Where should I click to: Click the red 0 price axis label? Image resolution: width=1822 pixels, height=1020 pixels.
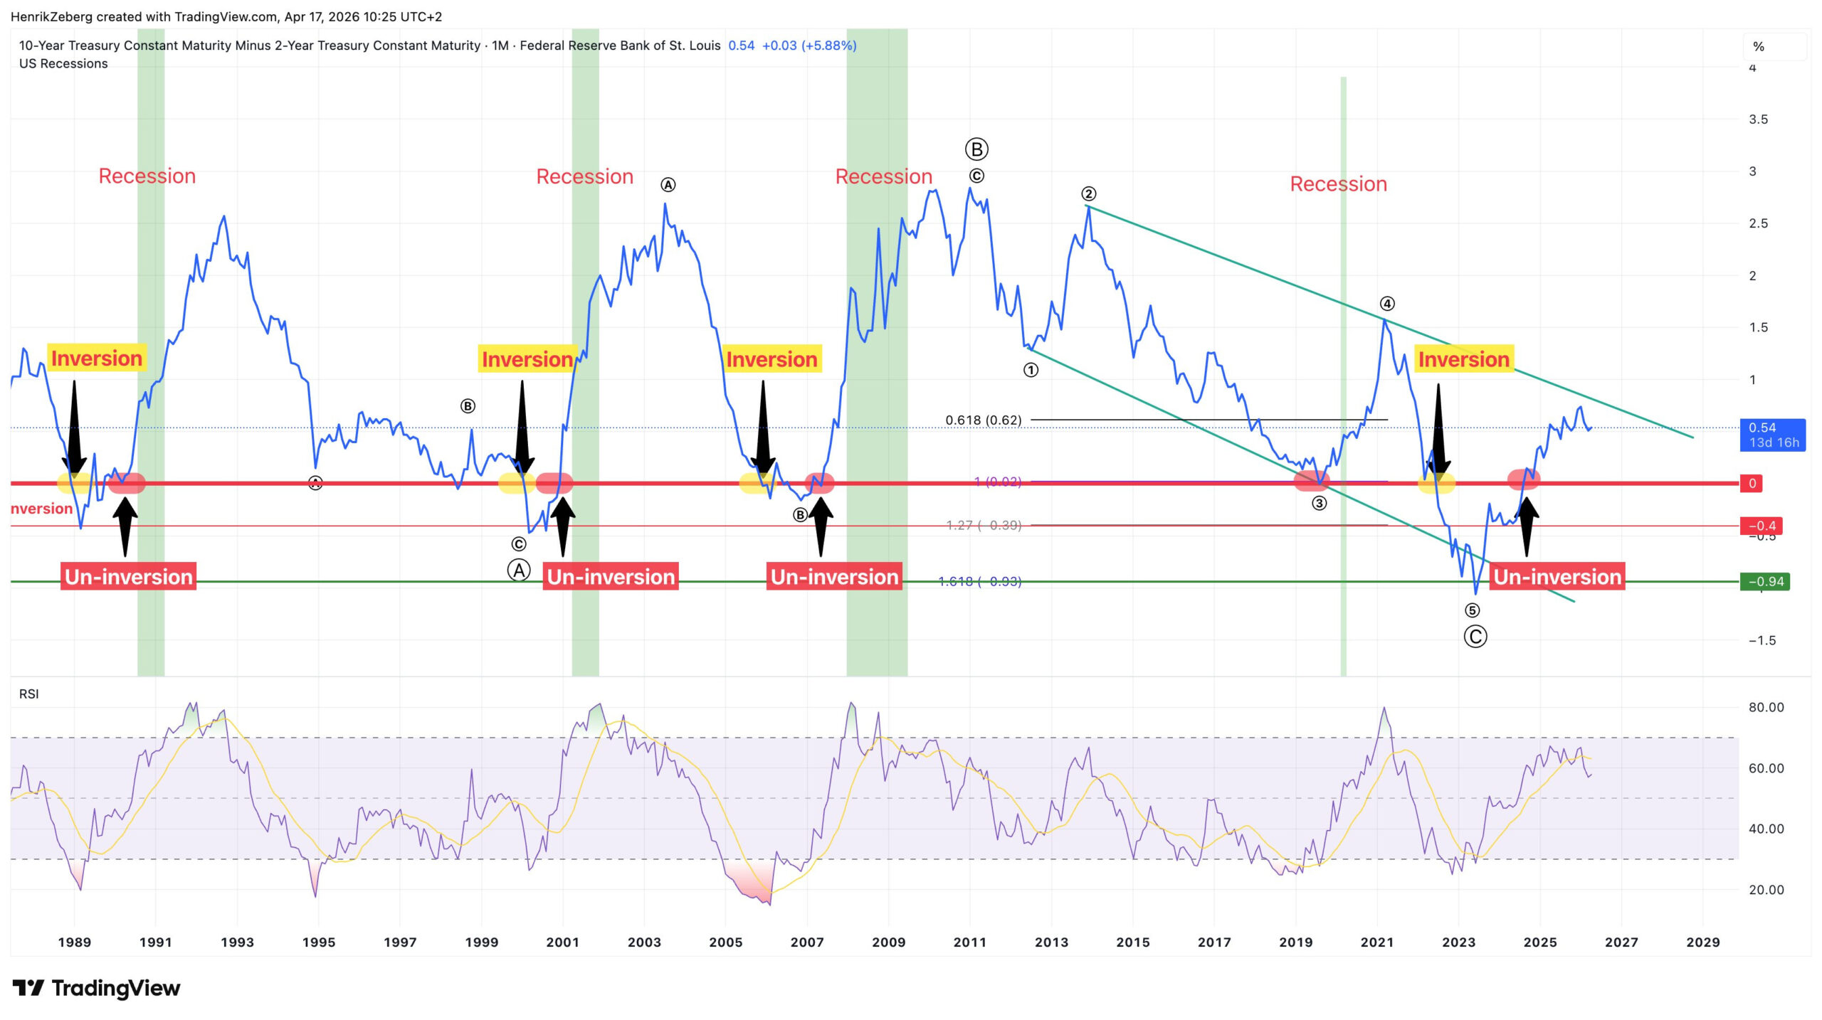pyautogui.click(x=1752, y=484)
